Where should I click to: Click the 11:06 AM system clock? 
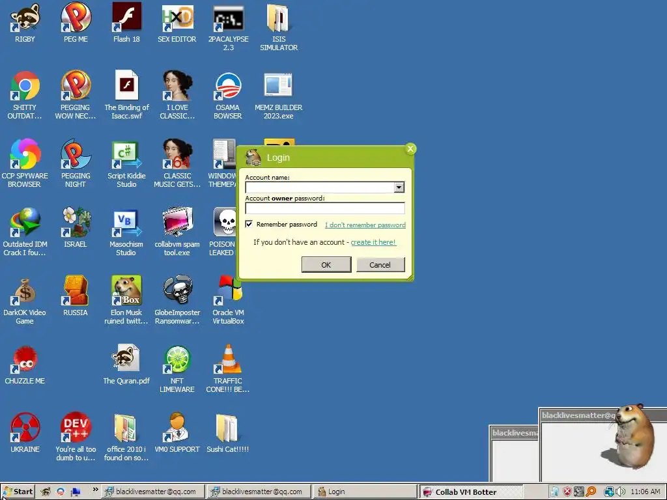click(646, 492)
